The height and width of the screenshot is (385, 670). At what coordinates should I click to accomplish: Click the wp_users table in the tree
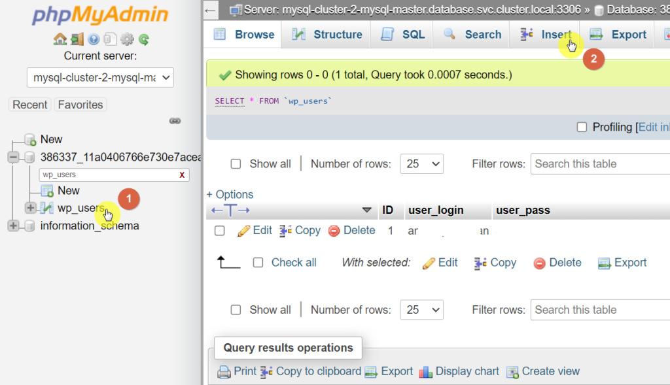click(x=80, y=208)
